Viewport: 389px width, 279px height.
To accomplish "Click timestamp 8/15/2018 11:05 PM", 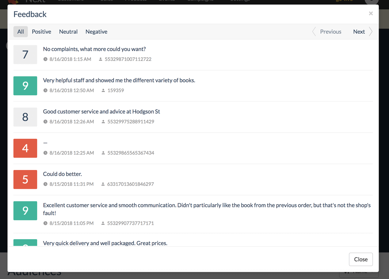I will coord(71,223).
